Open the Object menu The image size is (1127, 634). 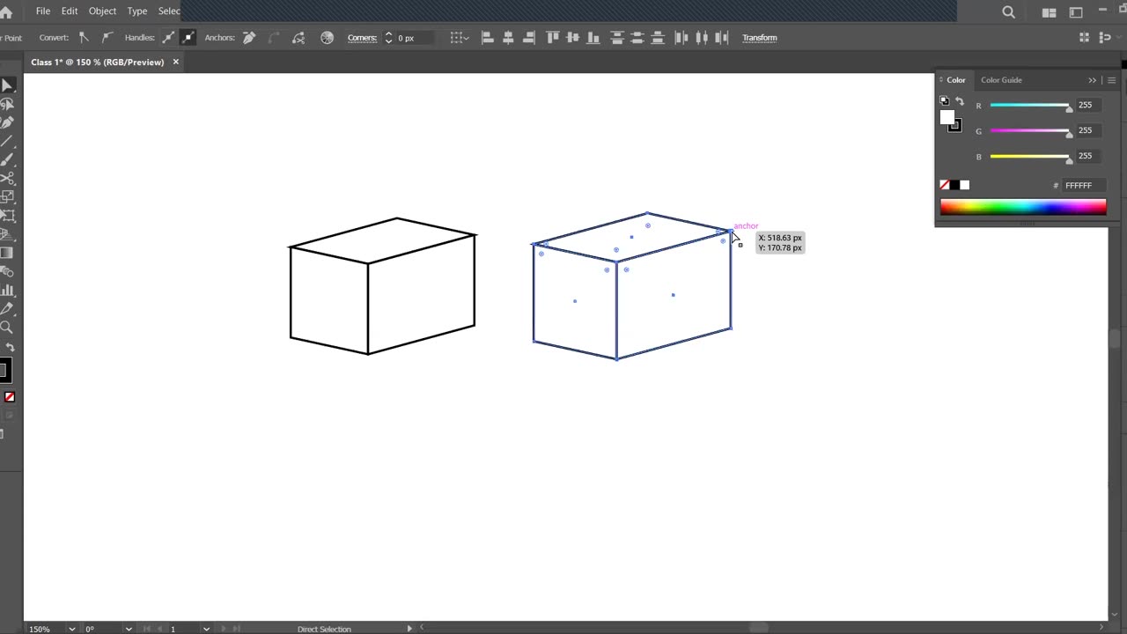click(102, 11)
